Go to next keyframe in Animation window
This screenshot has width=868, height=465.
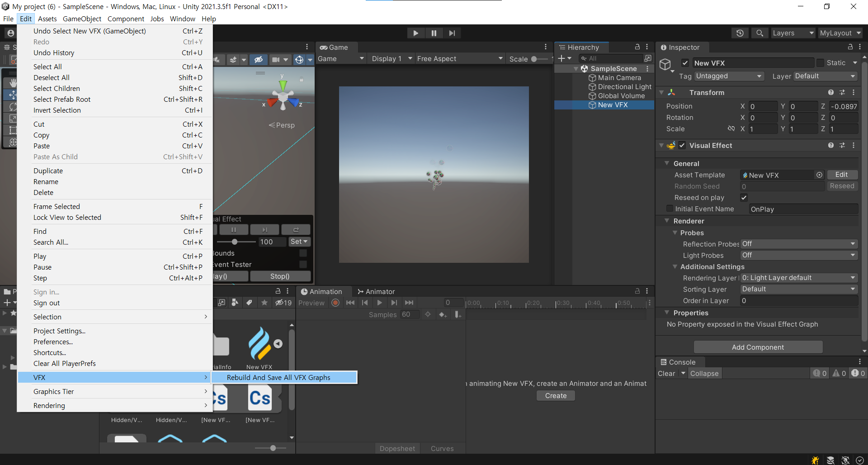pos(394,303)
